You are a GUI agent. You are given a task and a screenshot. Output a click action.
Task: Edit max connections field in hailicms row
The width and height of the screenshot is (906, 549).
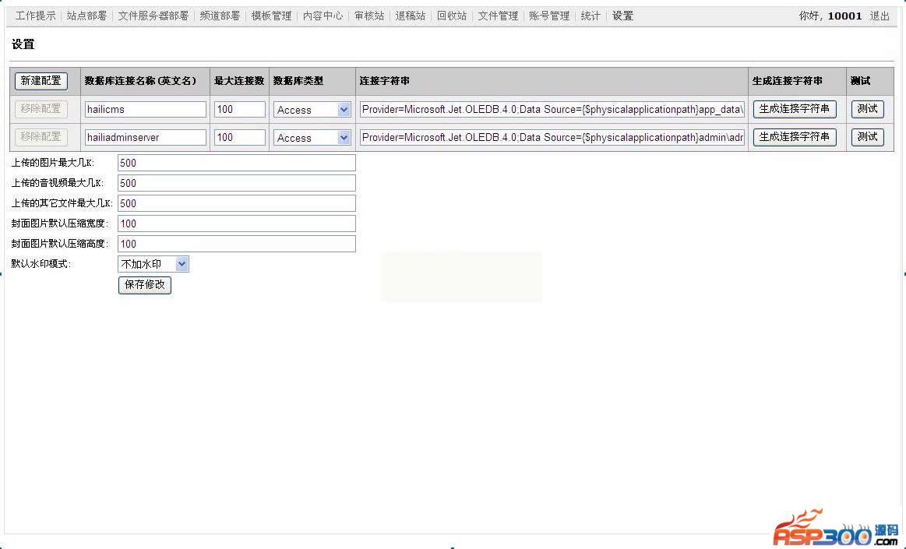(240, 109)
